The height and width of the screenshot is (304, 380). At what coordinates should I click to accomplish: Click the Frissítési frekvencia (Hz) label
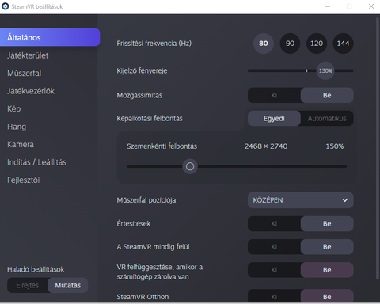154,44
